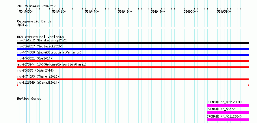Click variant label nsv1126649 (Alsmadi2014)
The width and height of the screenshot is (257, 123).
(38, 82)
